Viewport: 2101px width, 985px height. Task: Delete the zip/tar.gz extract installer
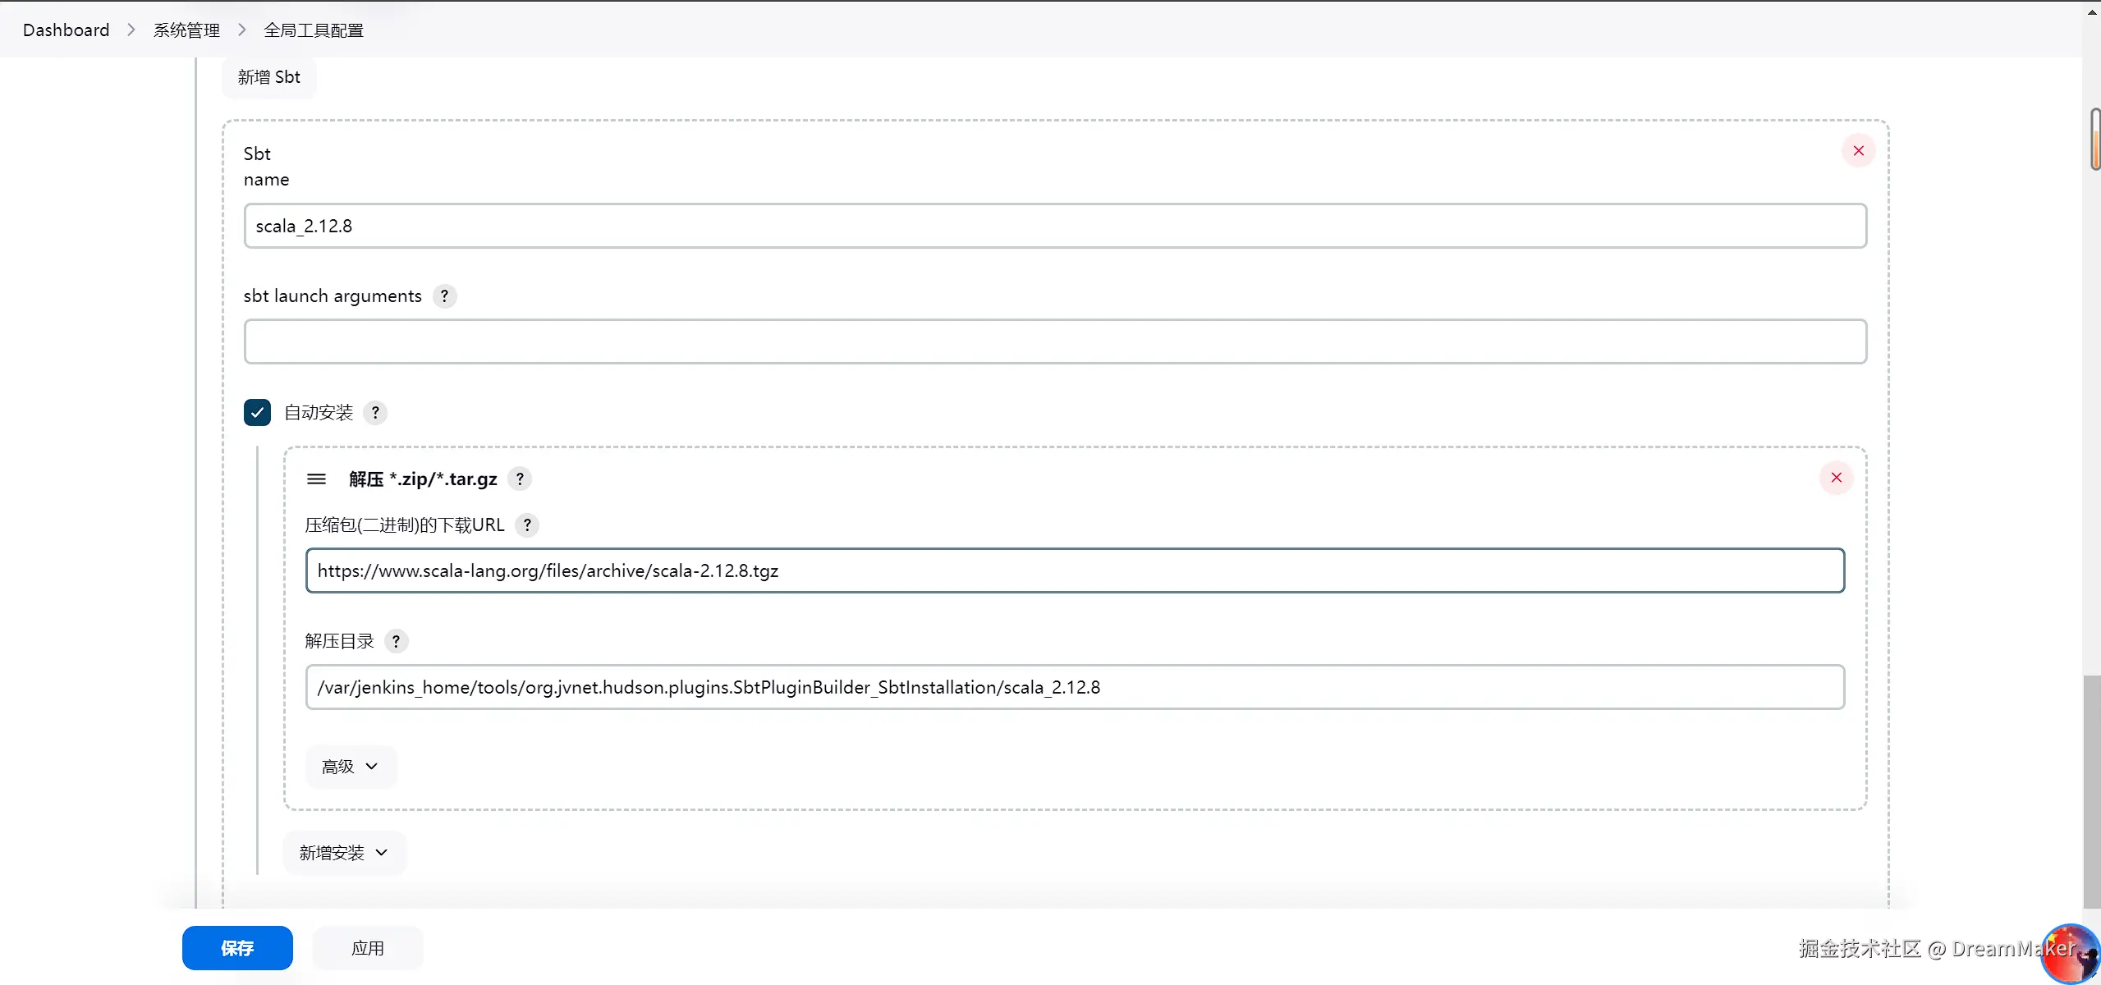pos(1836,478)
